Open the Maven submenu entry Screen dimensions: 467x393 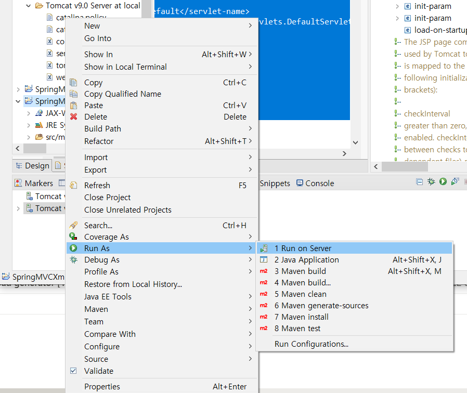tap(162, 309)
